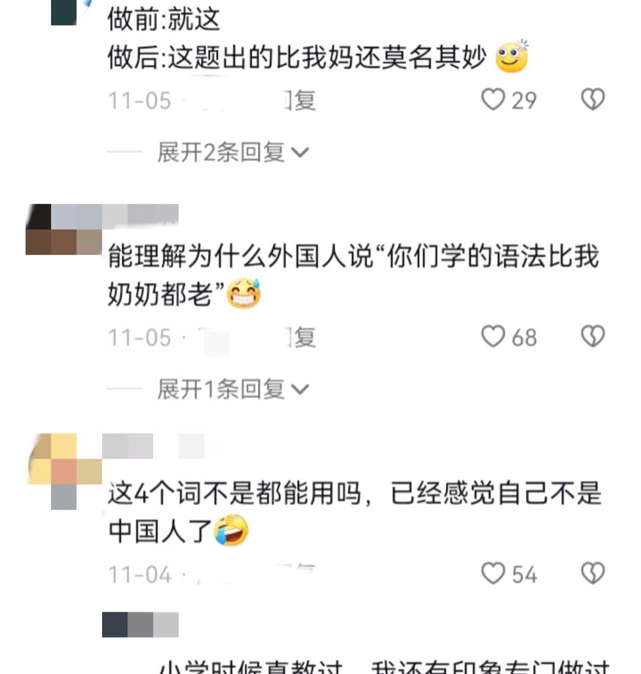Image resolution: width=641 pixels, height=674 pixels.
Task: Expand 展开1条回复 replies
Action: (x=233, y=389)
